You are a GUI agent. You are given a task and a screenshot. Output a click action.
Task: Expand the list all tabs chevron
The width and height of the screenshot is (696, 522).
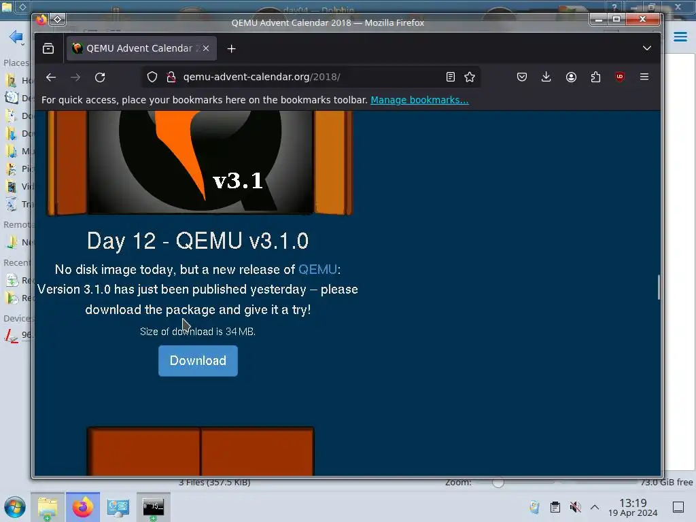tap(647, 48)
